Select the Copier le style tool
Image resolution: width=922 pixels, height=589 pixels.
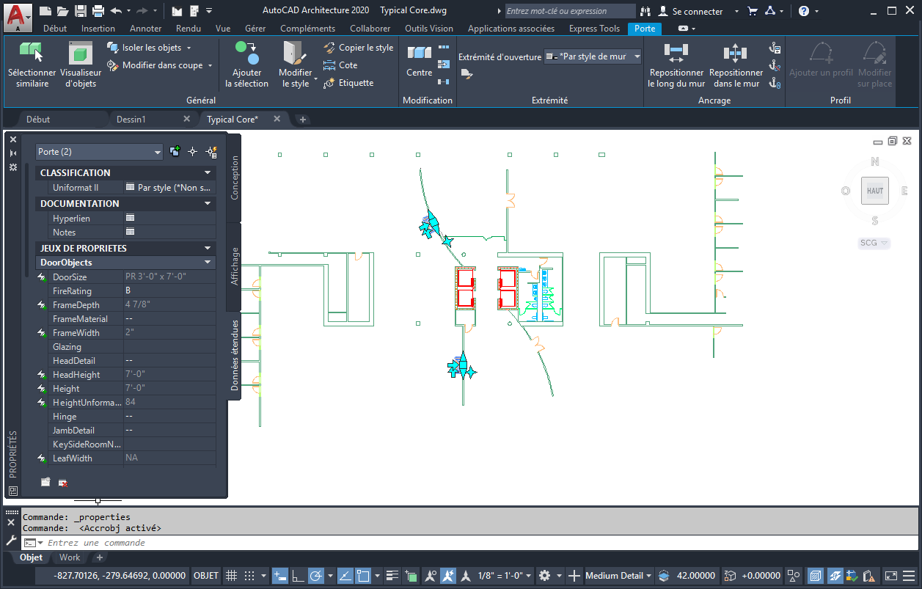358,48
